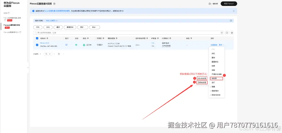The width and height of the screenshot is (282, 133).
Task: Click the 关机 batch button above the table
Action: [48, 27]
